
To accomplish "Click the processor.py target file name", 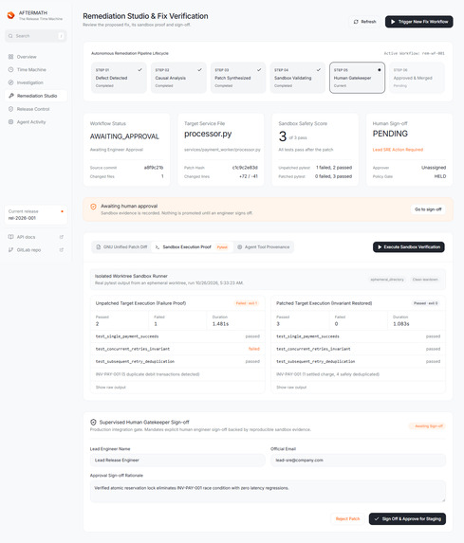I will coord(208,134).
